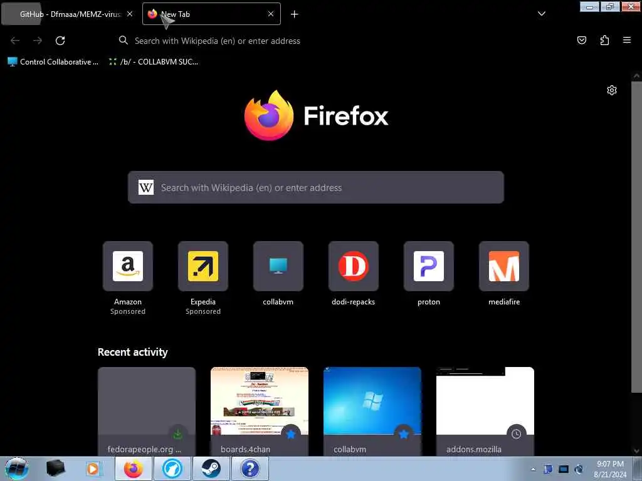Viewport: 642px width, 481px height.
Task: Open Control Collaborative bookmark
Action: 53,62
